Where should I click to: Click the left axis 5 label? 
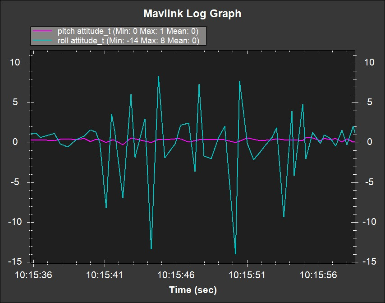15,103
